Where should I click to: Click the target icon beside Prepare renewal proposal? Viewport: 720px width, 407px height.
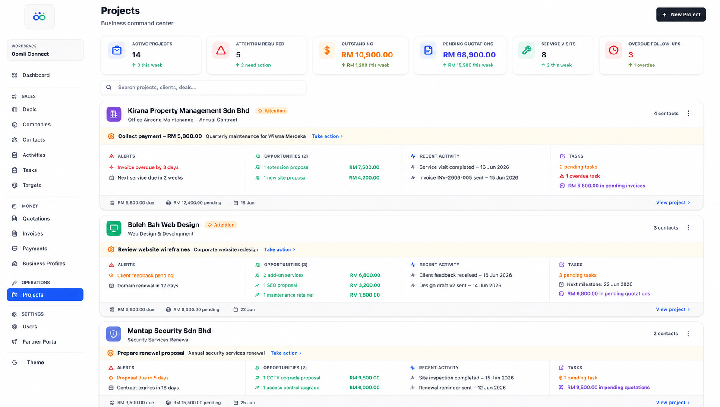[x=111, y=353]
